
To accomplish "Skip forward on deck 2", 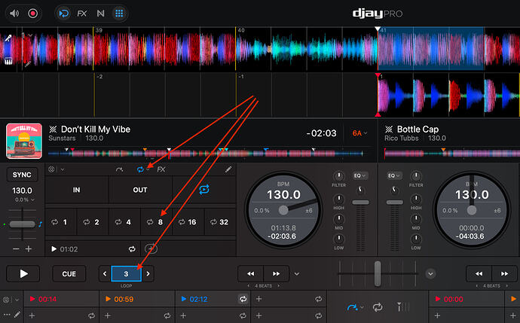I will 504,273.
